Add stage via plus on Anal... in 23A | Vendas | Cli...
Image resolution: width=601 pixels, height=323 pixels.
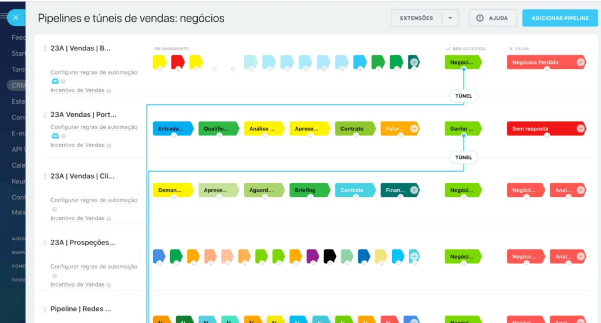click(x=580, y=190)
